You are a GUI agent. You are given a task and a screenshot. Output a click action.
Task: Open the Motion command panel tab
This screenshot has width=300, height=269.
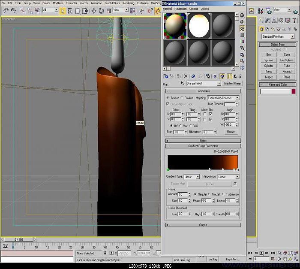tap(281, 20)
